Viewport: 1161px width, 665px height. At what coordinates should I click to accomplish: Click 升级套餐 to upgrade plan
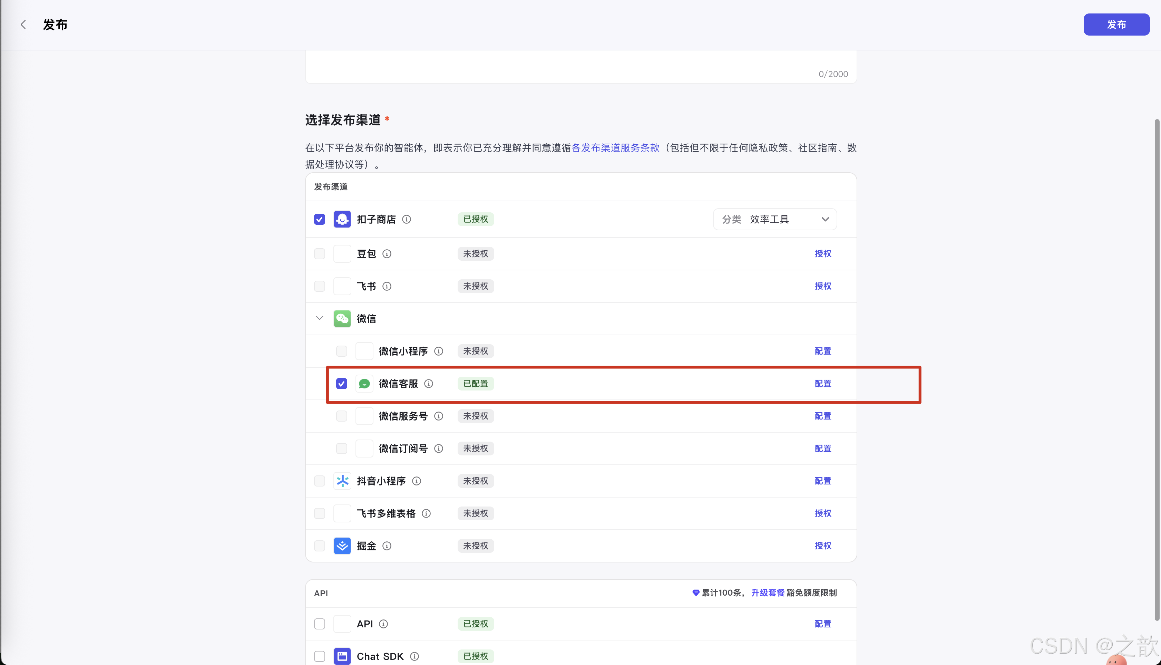(x=768, y=592)
